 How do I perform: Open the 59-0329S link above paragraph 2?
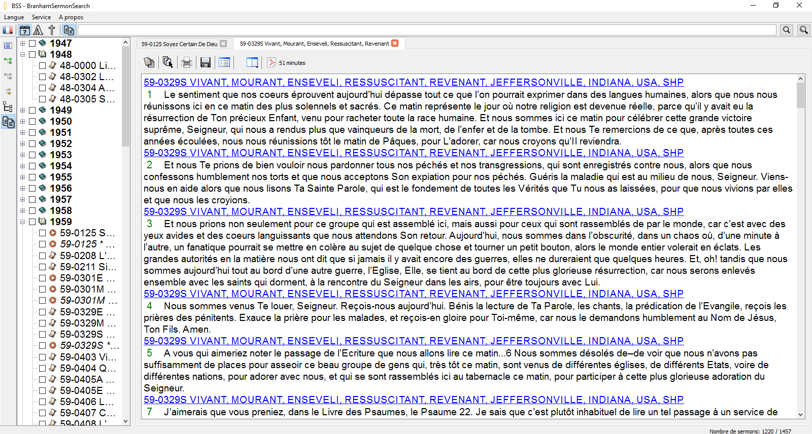pos(414,153)
